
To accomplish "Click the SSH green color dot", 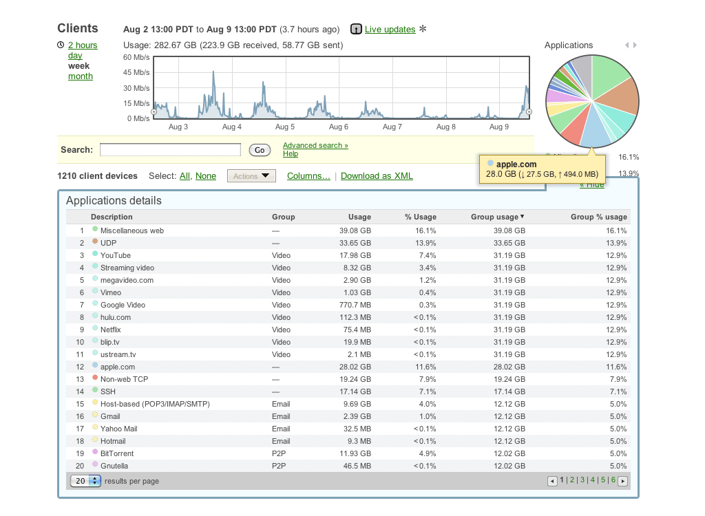I will [95, 389].
